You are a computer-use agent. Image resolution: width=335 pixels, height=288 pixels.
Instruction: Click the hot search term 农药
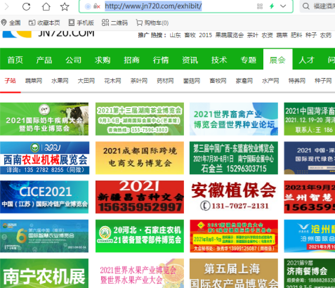[326, 35]
